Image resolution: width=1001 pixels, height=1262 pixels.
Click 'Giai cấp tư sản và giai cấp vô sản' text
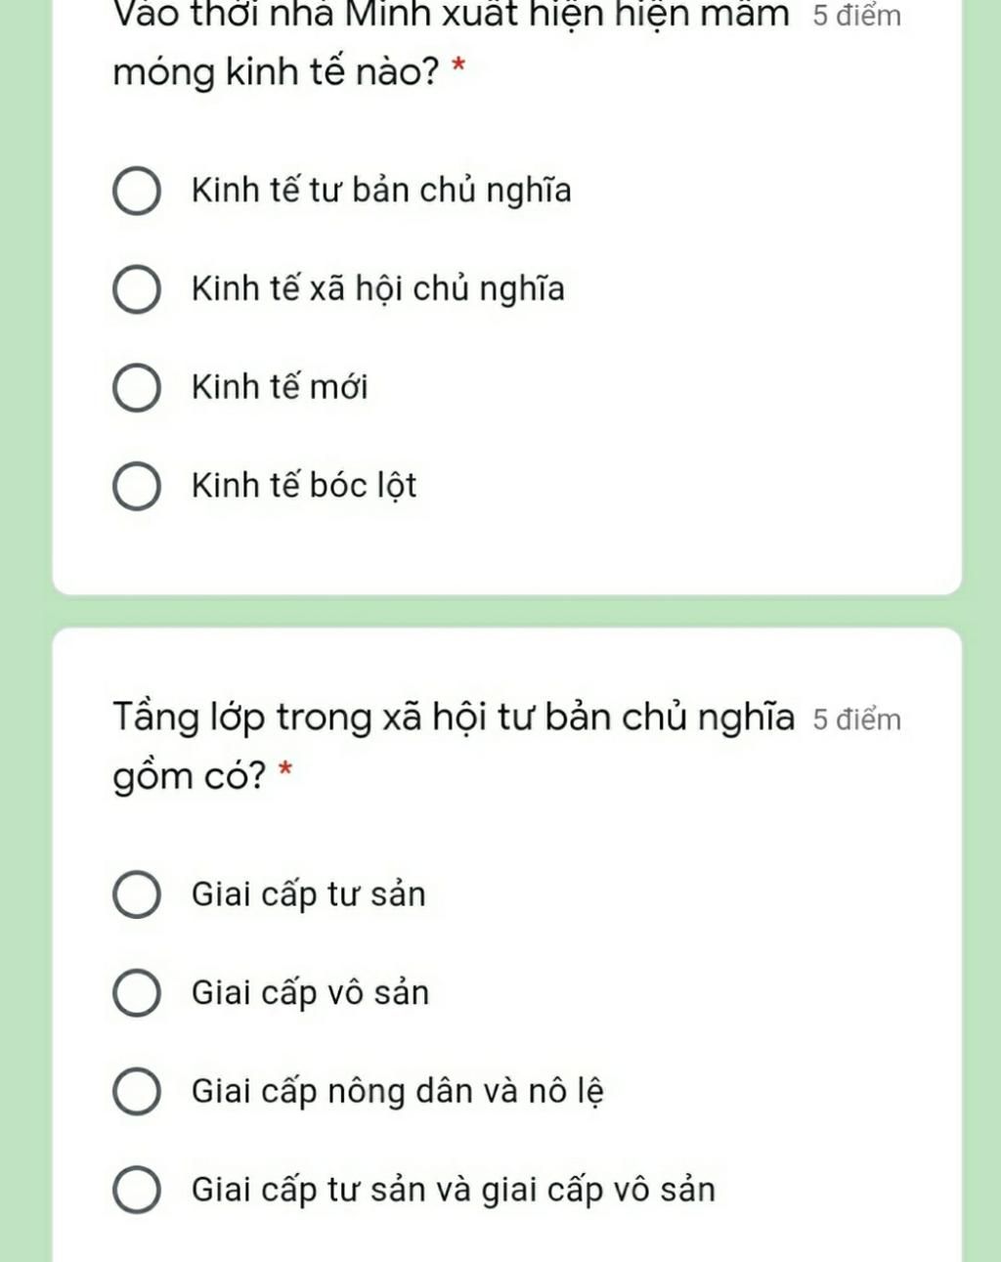click(x=454, y=1190)
